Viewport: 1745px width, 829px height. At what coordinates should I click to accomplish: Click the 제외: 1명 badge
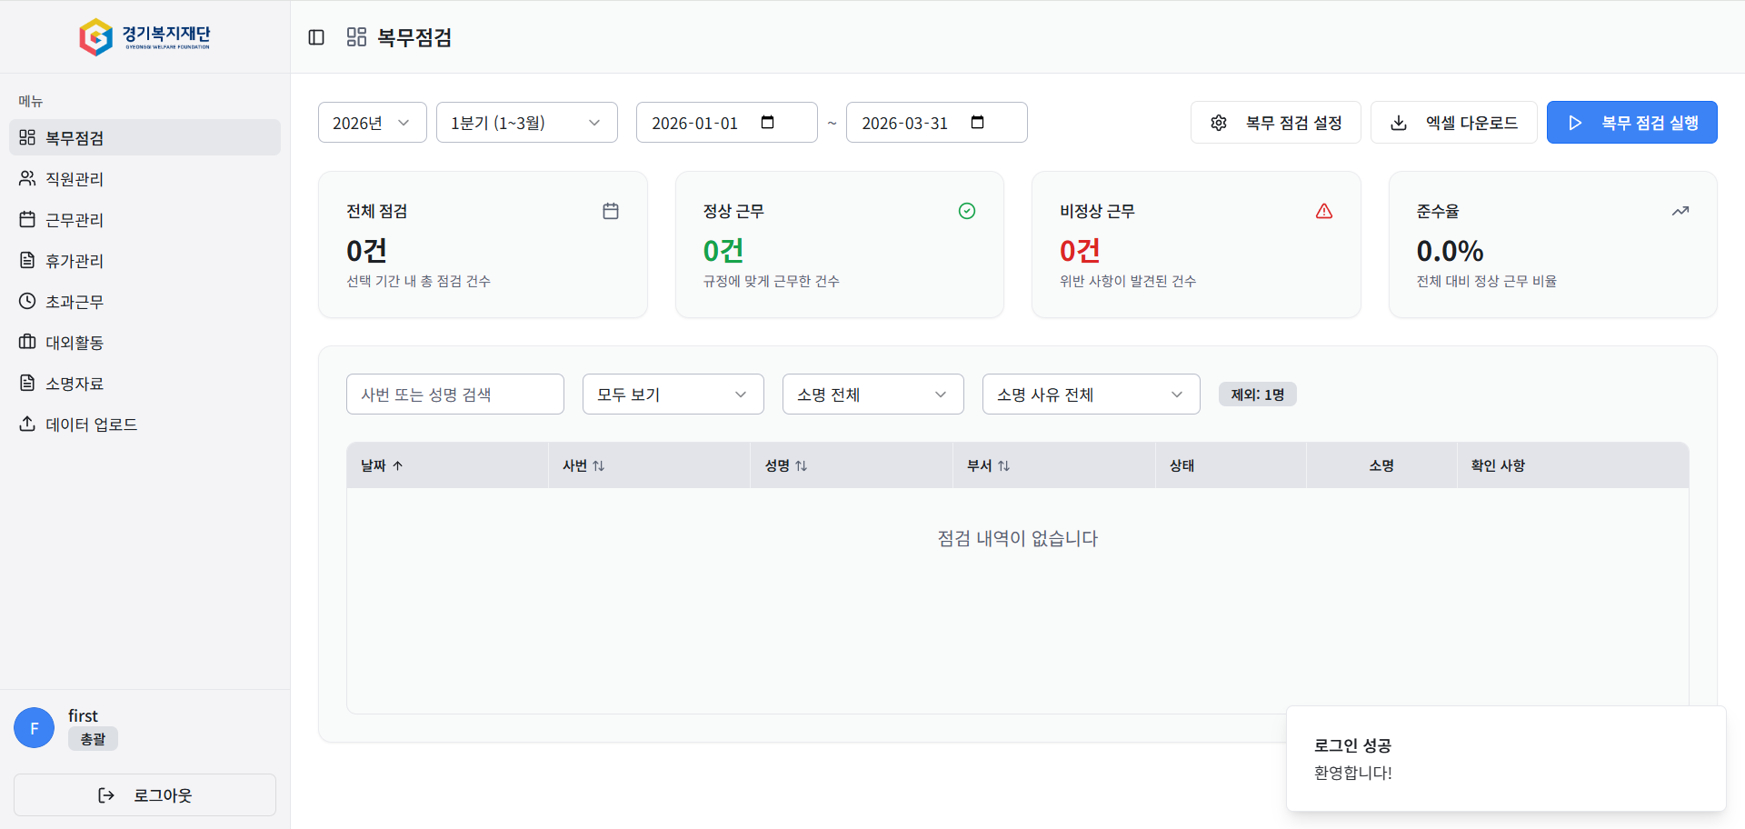1257,394
